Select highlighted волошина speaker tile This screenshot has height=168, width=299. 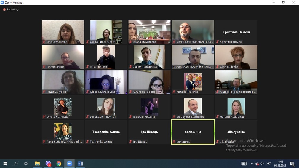pyautogui.click(x=193, y=132)
